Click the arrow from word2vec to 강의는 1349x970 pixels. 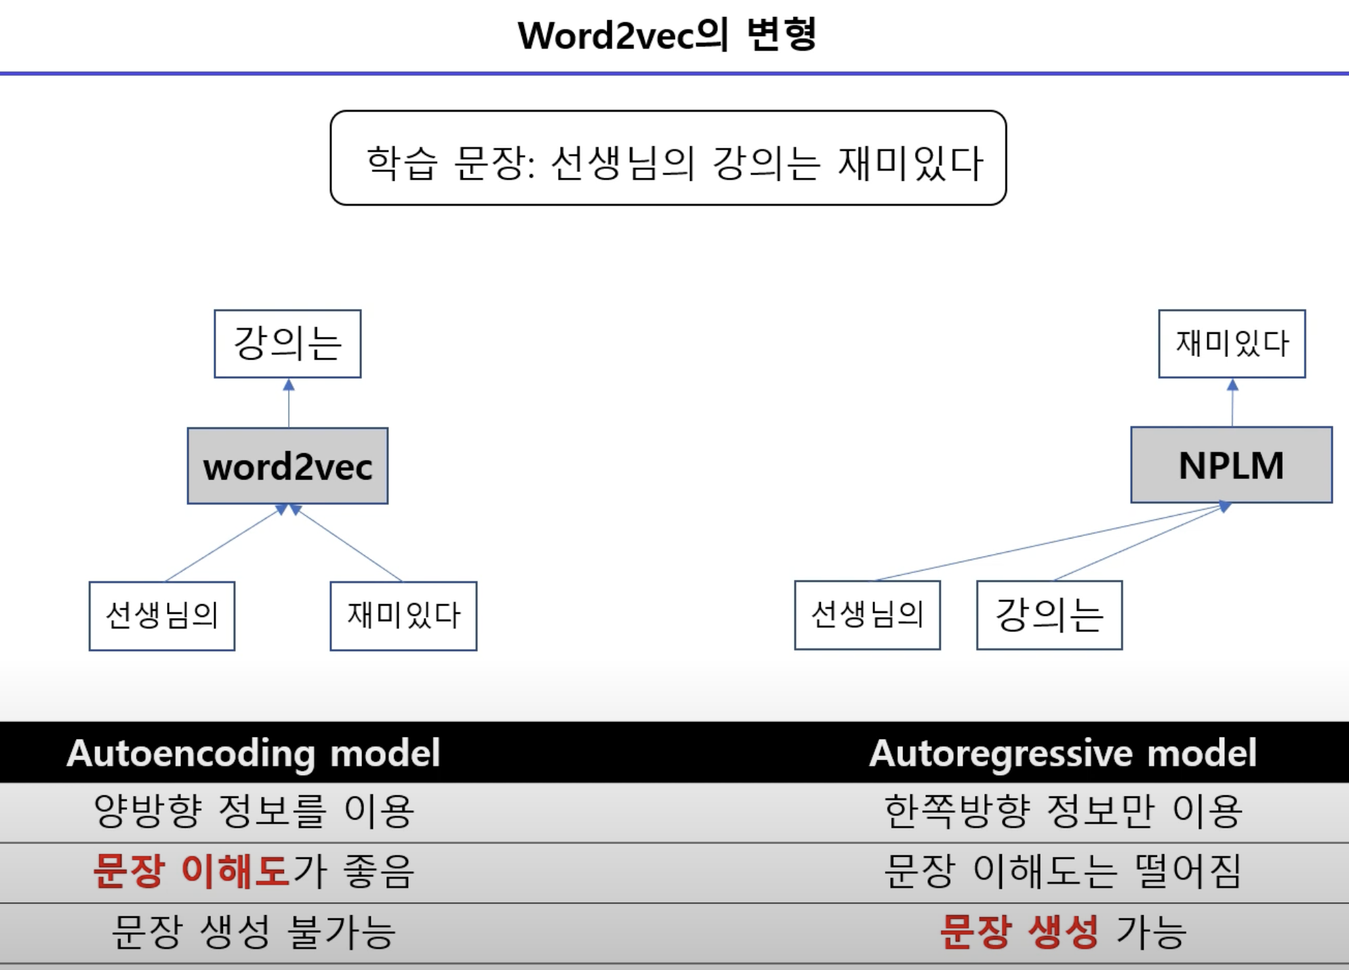point(289,403)
